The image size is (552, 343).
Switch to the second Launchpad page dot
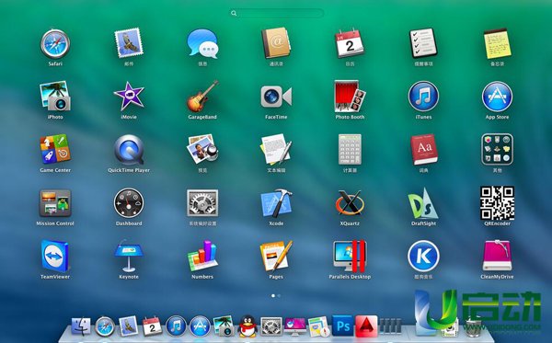279,296
